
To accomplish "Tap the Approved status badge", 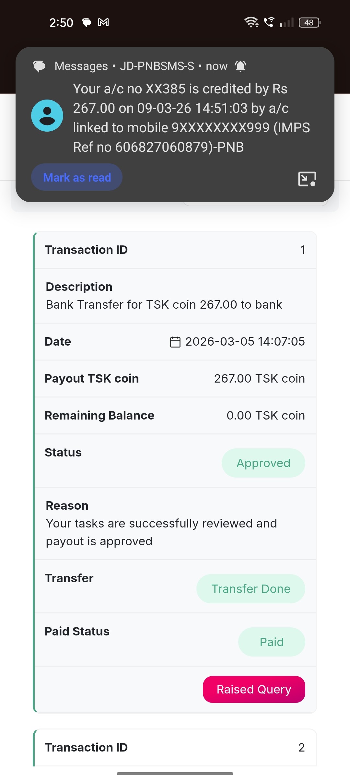I will [x=263, y=463].
